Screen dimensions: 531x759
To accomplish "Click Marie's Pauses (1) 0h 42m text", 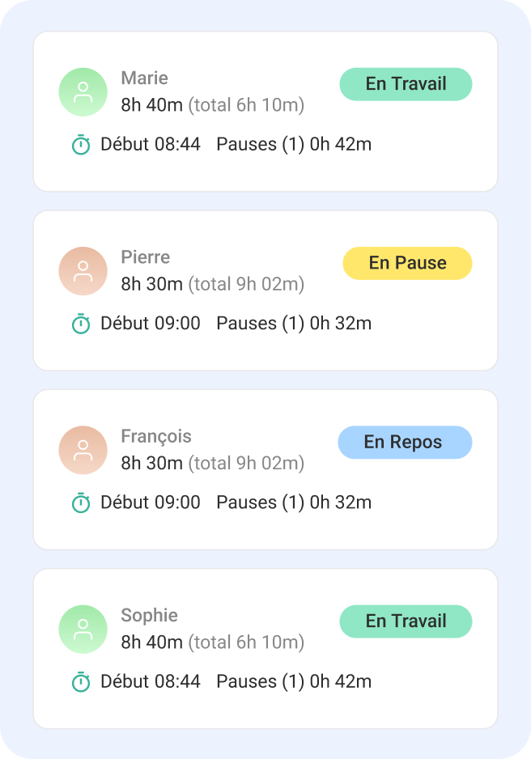I will [x=294, y=144].
